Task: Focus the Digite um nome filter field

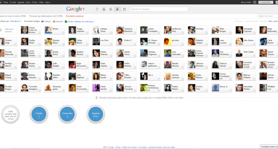Action: tap(268, 16)
